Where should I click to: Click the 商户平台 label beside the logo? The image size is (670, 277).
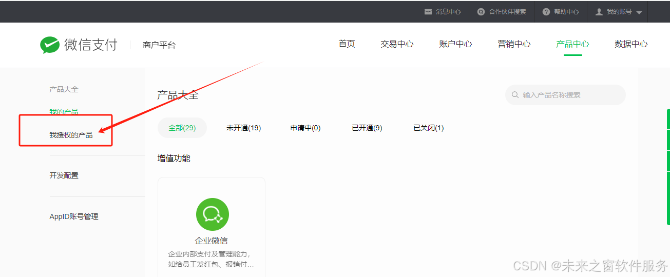pyautogui.click(x=159, y=45)
